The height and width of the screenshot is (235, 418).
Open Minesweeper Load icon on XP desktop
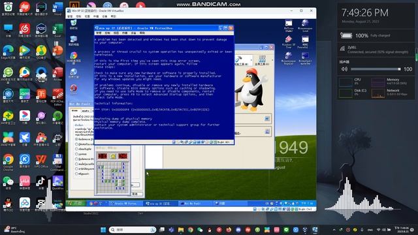point(305,26)
